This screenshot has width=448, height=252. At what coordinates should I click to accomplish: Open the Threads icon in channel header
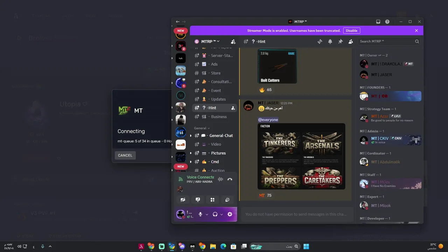point(320,41)
